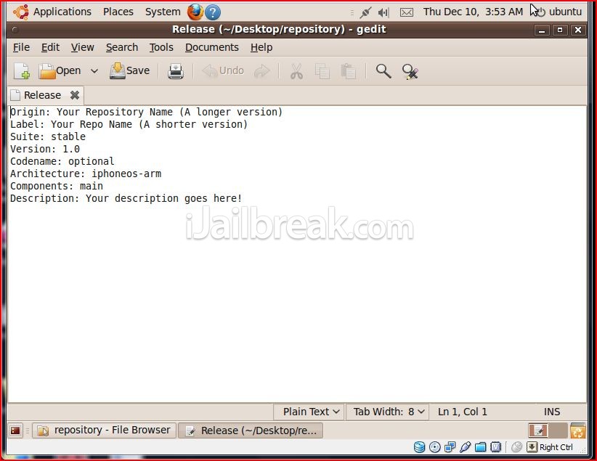
Task: Click the VirtualBox optical disc status icon
Action: coord(434,447)
